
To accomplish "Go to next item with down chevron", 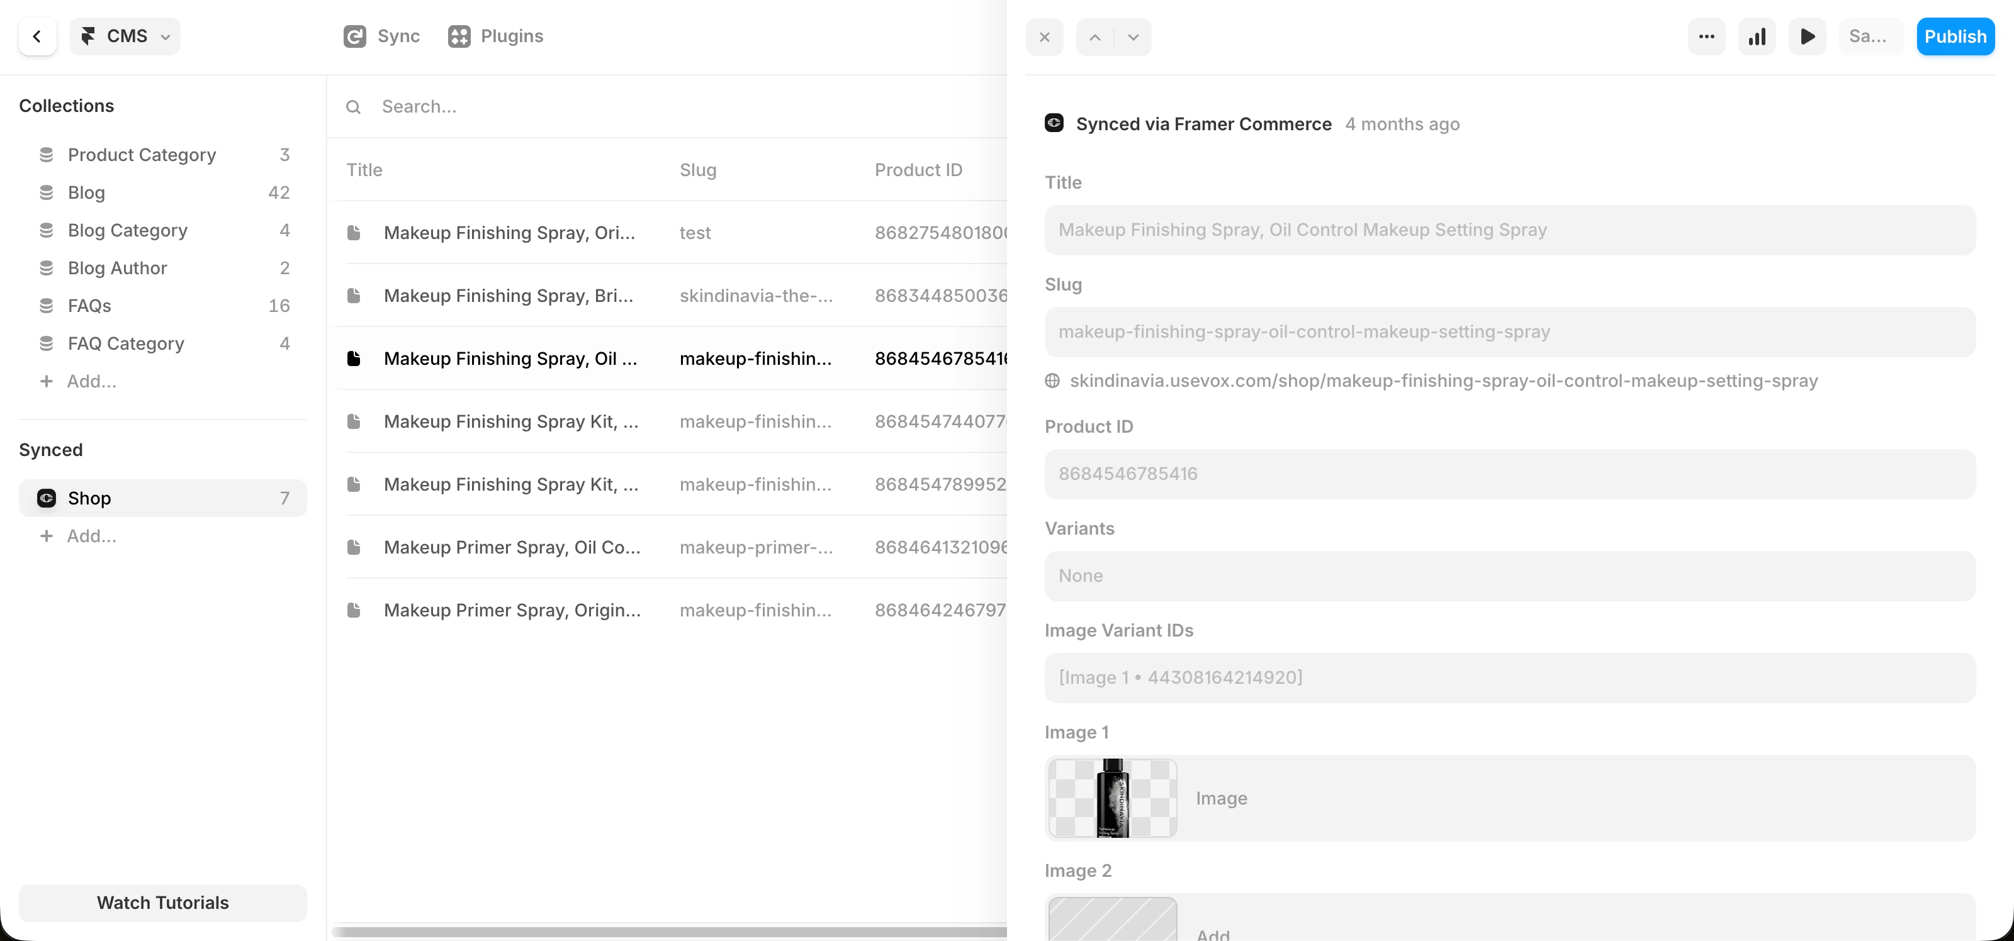I will (x=1133, y=36).
